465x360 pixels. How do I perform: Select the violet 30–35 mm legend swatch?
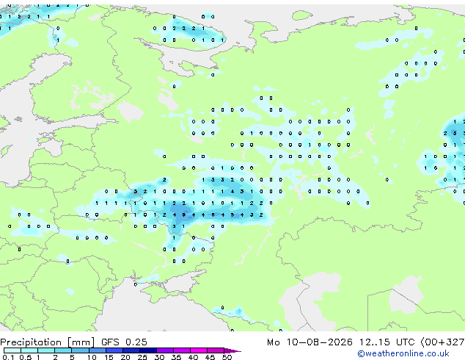coord(165,350)
